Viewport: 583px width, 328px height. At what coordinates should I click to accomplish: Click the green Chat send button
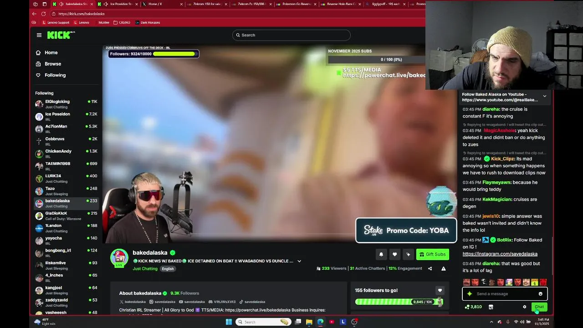pyautogui.click(x=539, y=307)
